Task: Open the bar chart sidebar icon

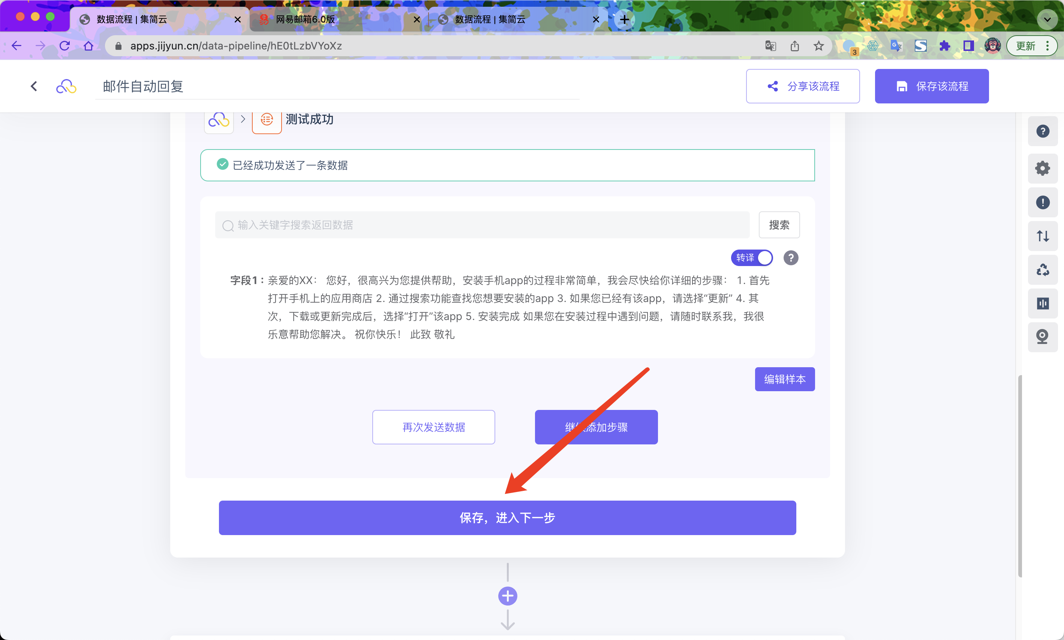Action: pos(1042,304)
